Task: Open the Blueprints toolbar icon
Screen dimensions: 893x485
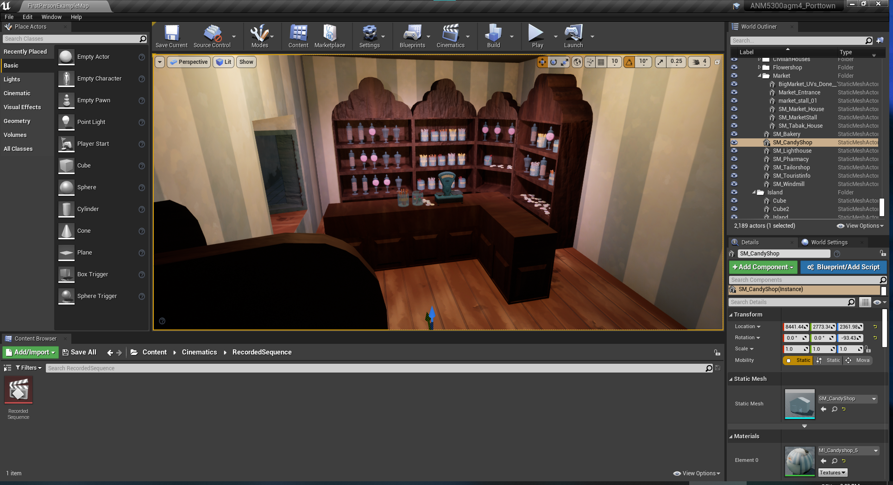Action: (x=412, y=36)
